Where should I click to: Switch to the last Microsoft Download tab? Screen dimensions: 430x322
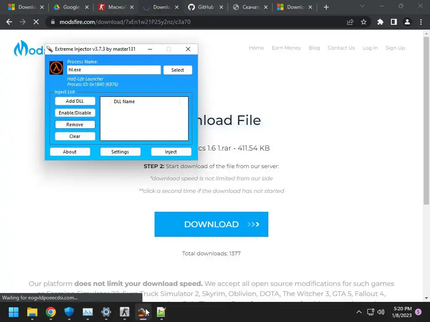295,7
